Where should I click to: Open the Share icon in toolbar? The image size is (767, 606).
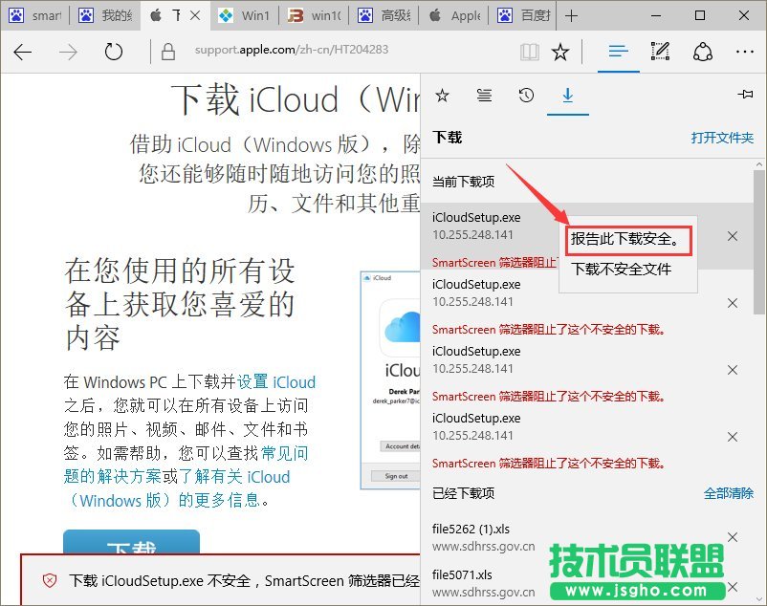(702, 52)
